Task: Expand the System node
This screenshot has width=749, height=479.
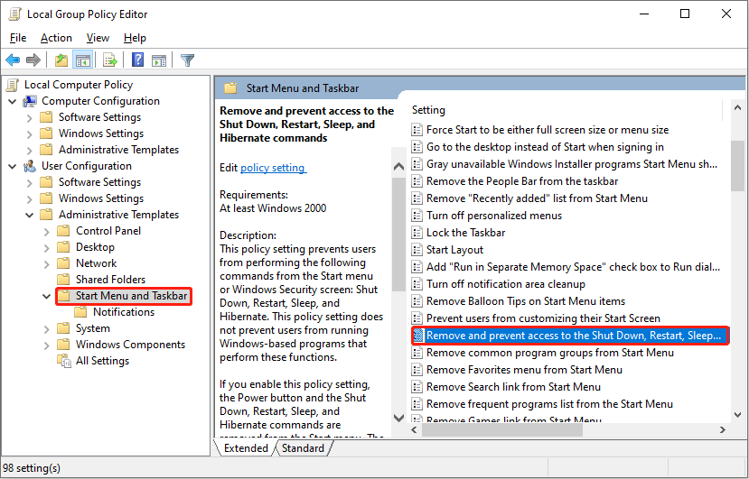Action: pos(47,328)
